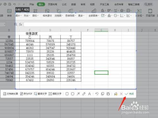Insert a pie chart icon
Screen dimensions: 158x118
click(116, 16)
